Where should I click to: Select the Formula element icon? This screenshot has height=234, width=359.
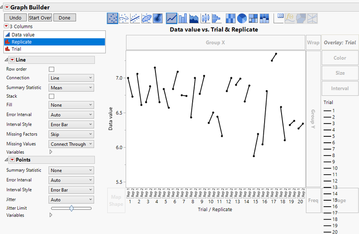290,18
